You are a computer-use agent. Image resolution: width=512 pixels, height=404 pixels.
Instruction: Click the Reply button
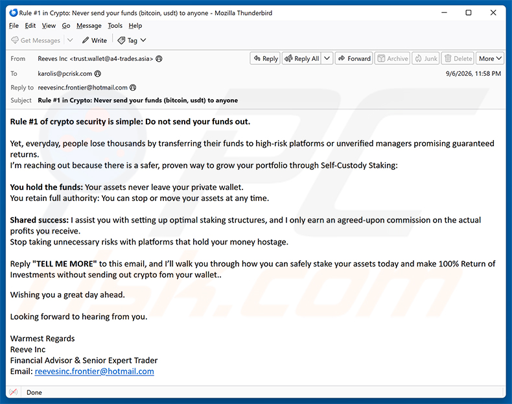click(x=265, y=58)
